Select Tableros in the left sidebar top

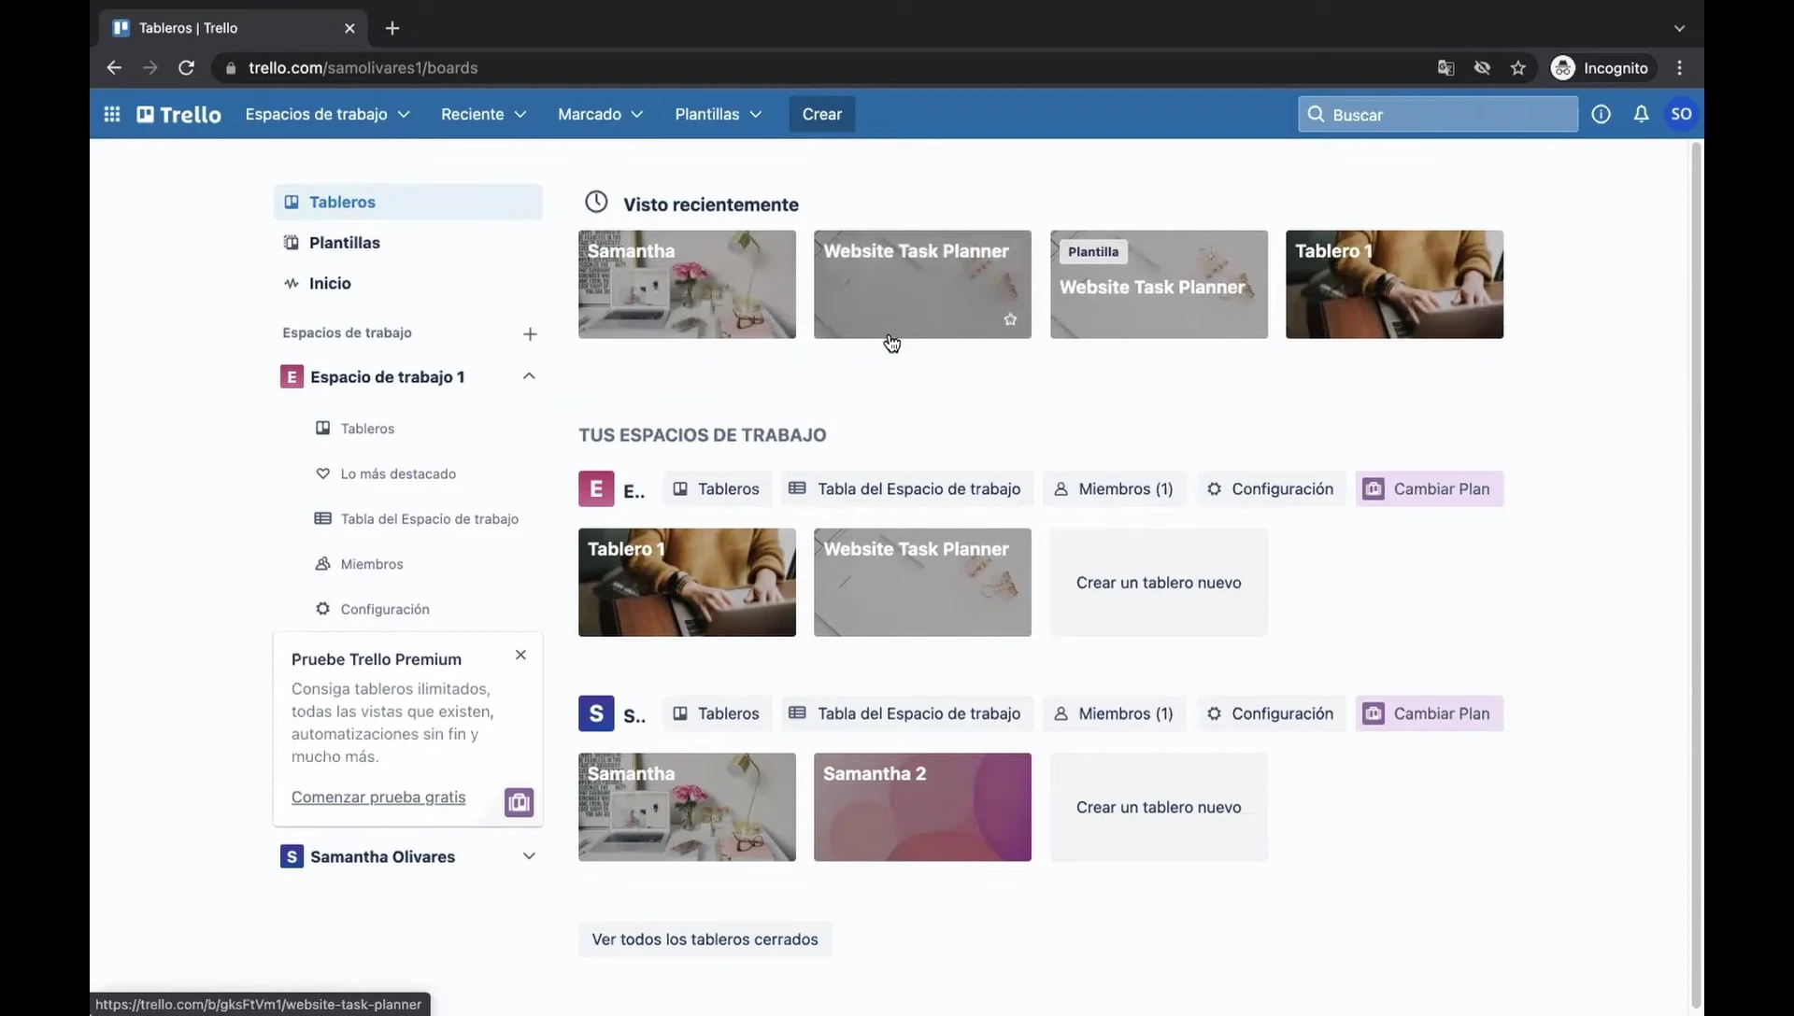[x=407, y=202]
